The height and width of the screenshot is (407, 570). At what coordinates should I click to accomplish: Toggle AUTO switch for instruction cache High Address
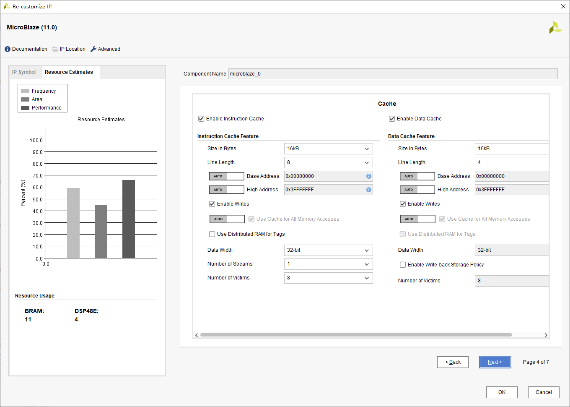click(227, 190)
